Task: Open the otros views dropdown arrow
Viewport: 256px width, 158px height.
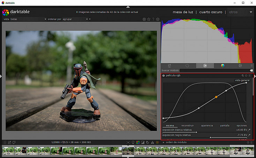Action: click(x=251, y=12)
